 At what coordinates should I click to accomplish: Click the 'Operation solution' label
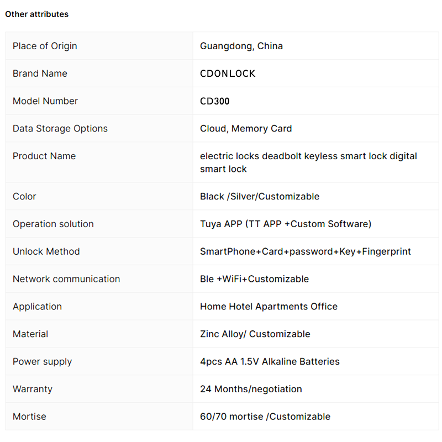(53, 224)
